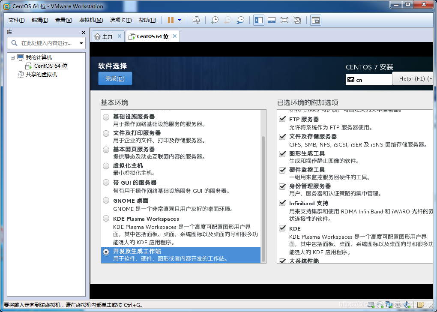
Task: Click the Unity mode toolbar icon
Action: pos(297,20)
